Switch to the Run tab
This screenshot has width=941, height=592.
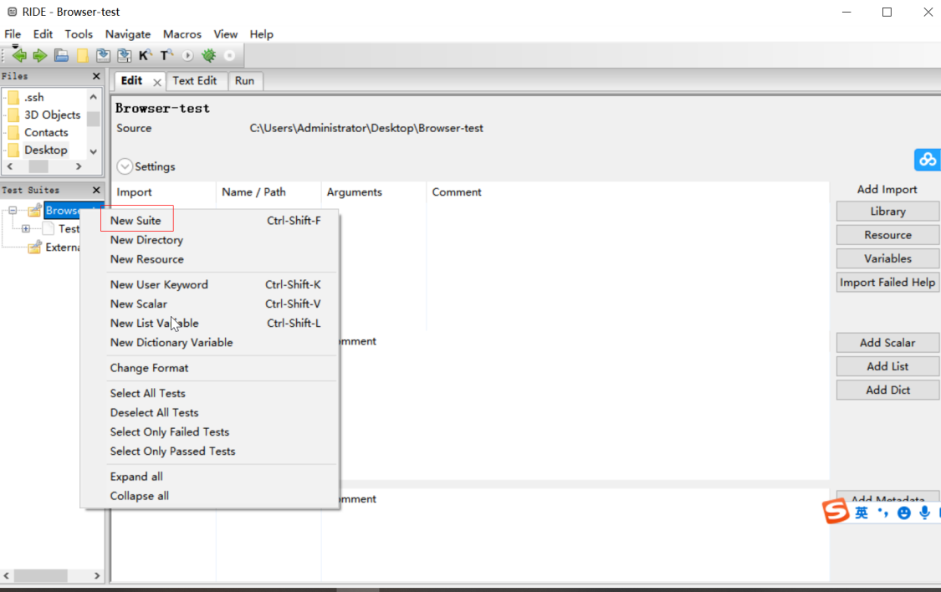244,80
